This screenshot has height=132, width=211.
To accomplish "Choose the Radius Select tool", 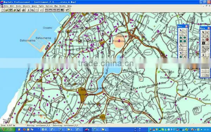I will click(203, 36).
